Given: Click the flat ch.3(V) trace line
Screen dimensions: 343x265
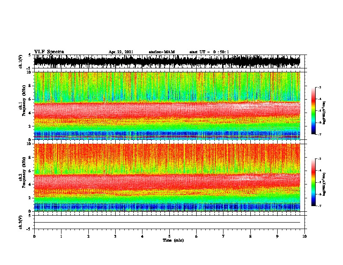Looking at the screenshot, I should click(x=167, y=223).
